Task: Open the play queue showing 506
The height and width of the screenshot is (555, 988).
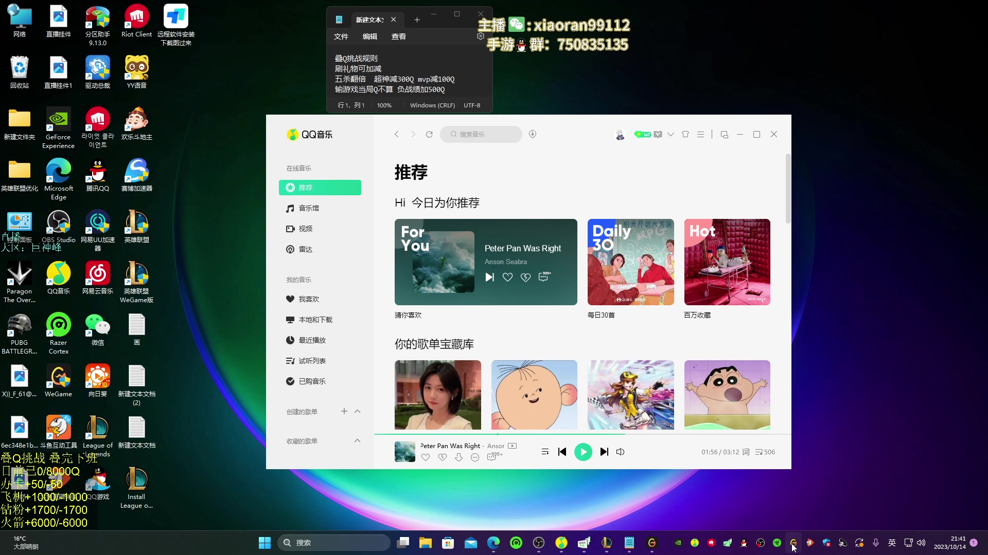Action: [x=765, y=452]
